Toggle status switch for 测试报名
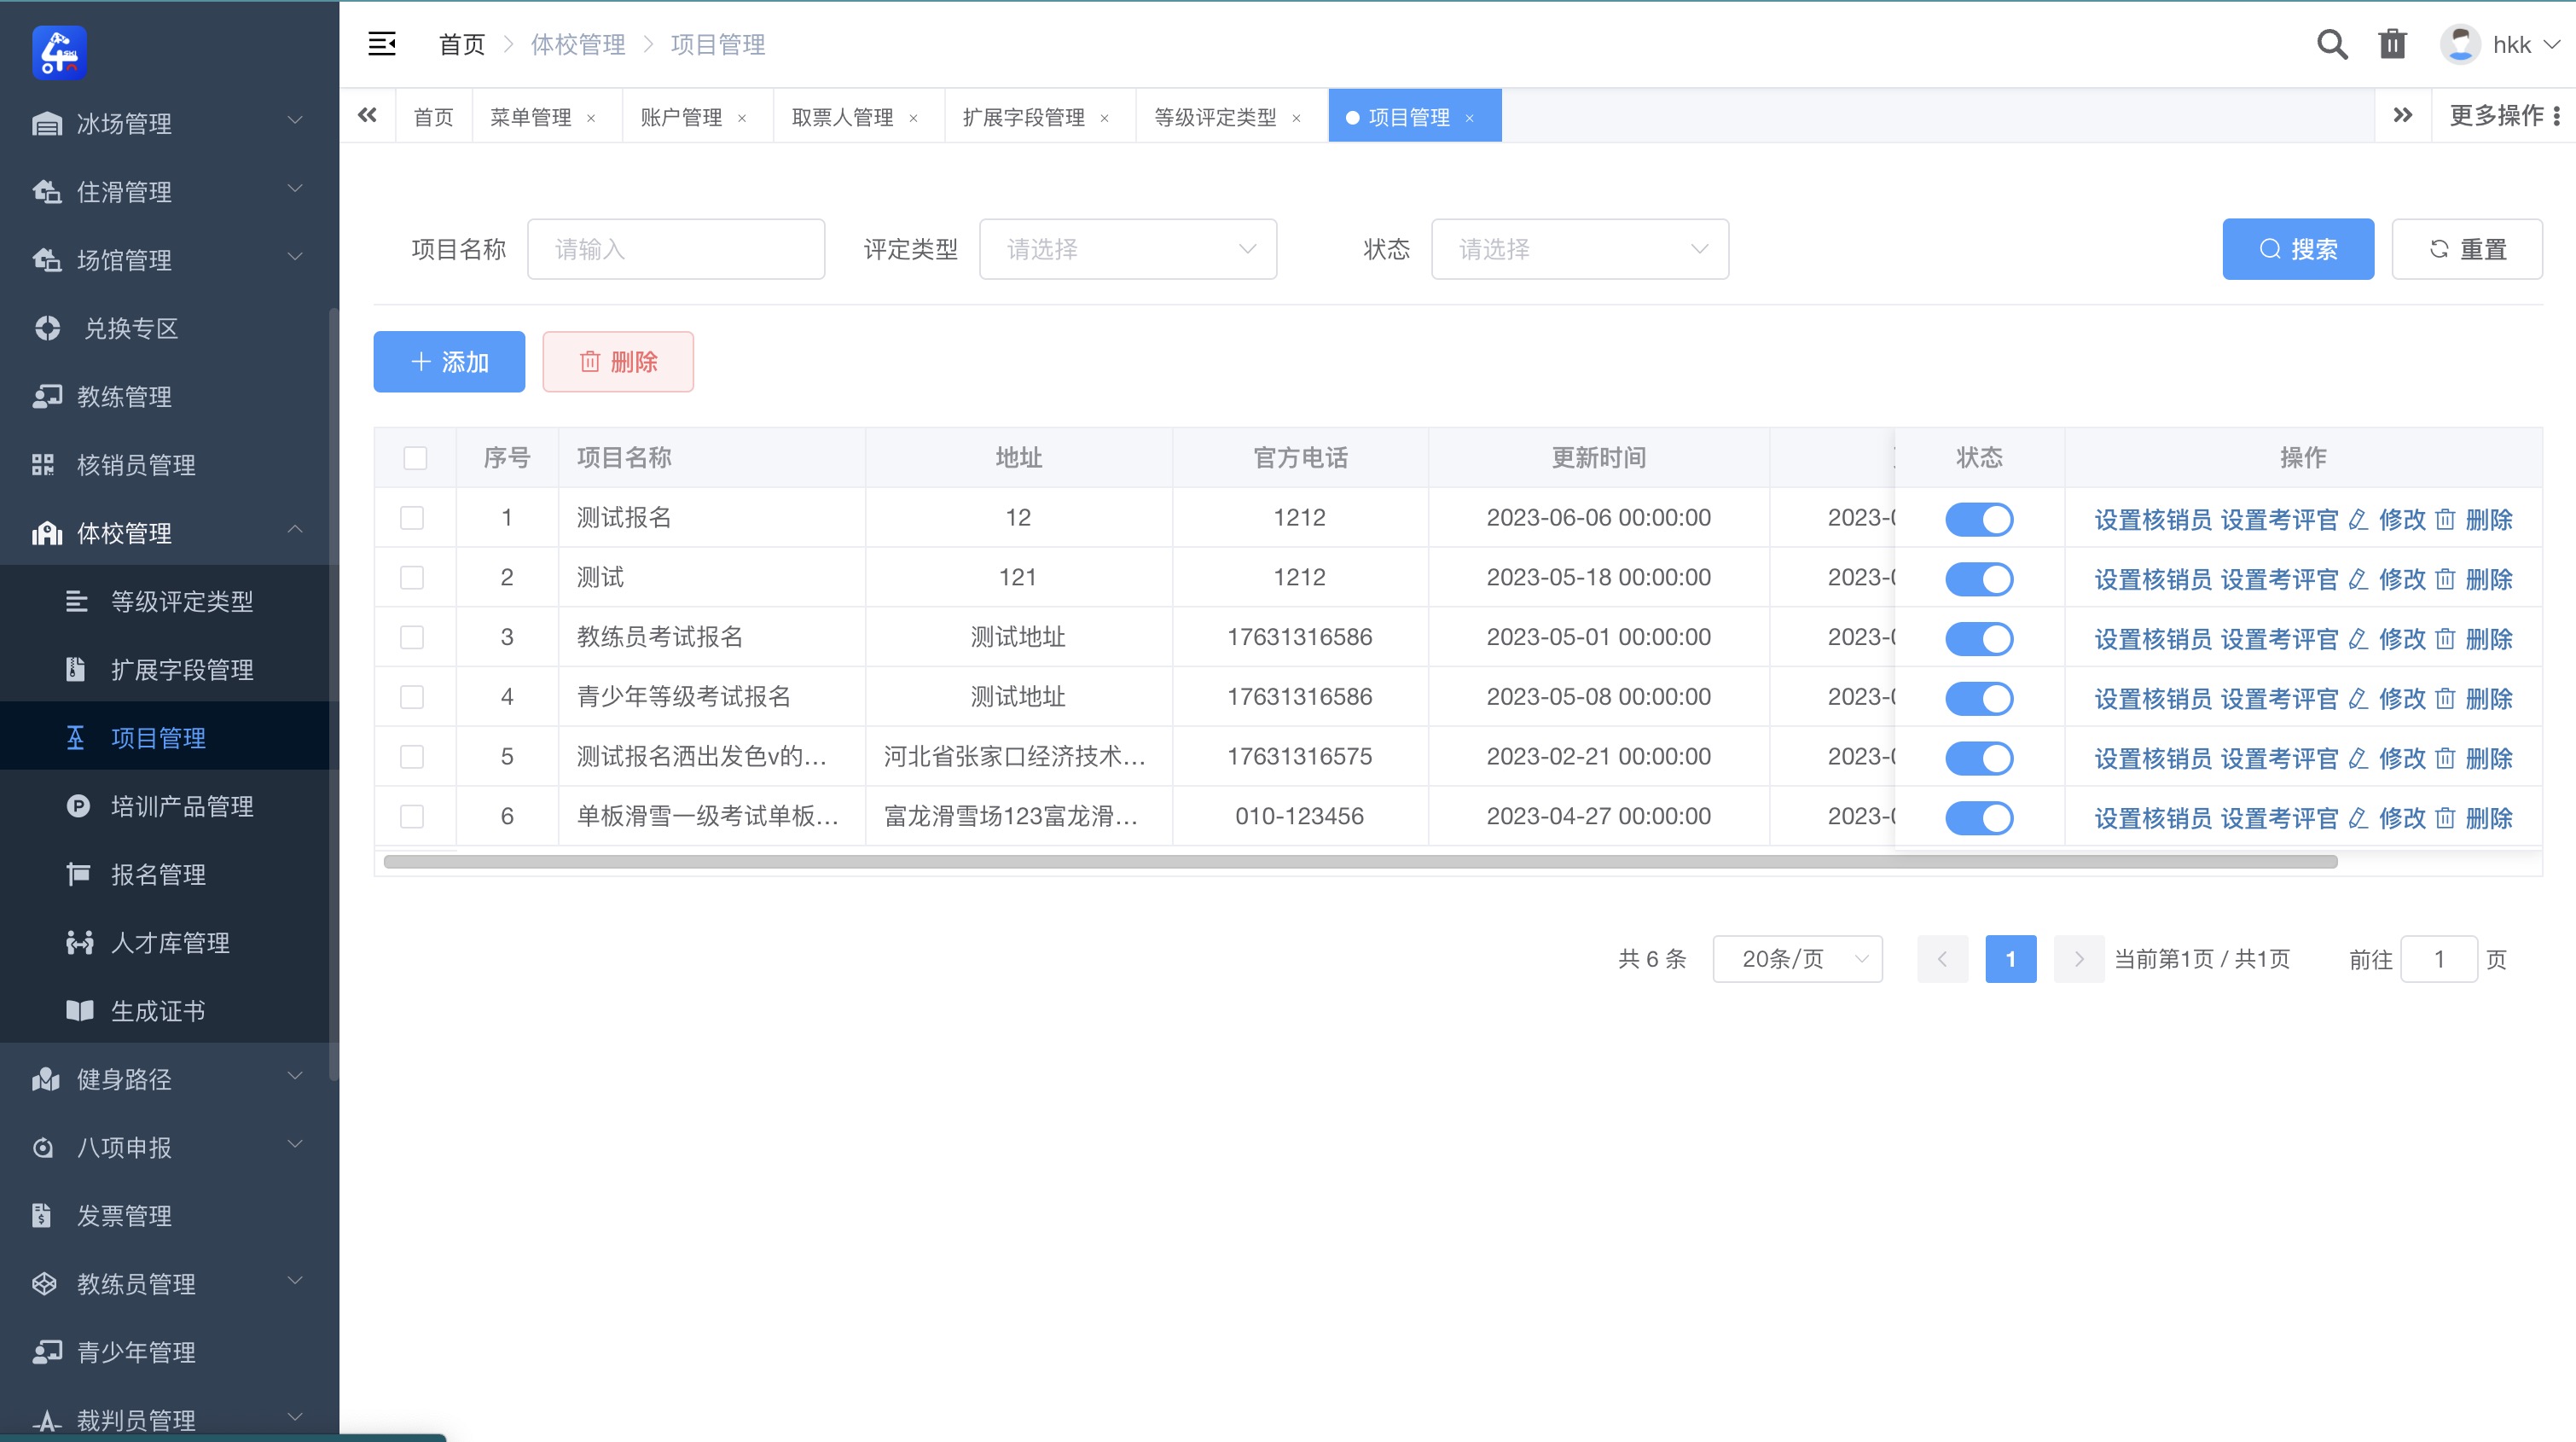 click(1978, 519)
